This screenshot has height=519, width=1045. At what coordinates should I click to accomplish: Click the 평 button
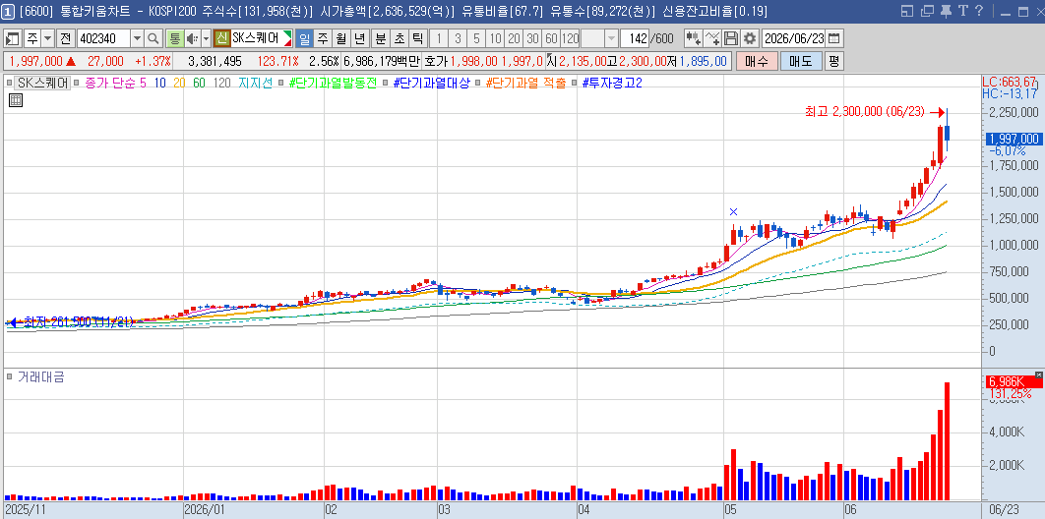pyautogui.click(x=833, y=61)
